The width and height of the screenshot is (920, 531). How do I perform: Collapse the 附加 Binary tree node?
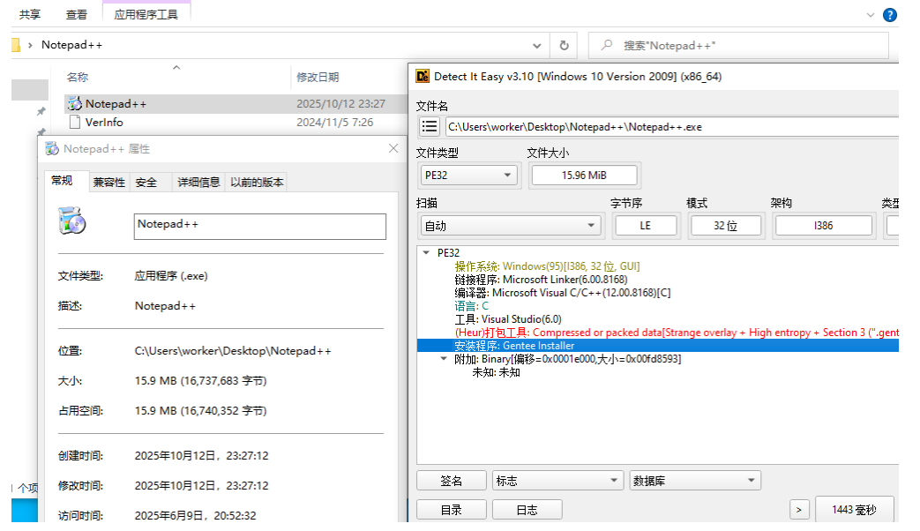[x=444, y=359]
